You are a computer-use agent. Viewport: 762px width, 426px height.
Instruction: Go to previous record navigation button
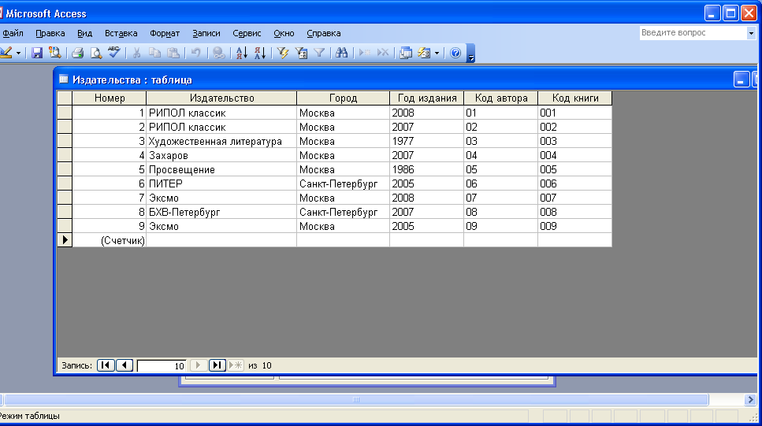pyautogui.click(x=125, y=365)
